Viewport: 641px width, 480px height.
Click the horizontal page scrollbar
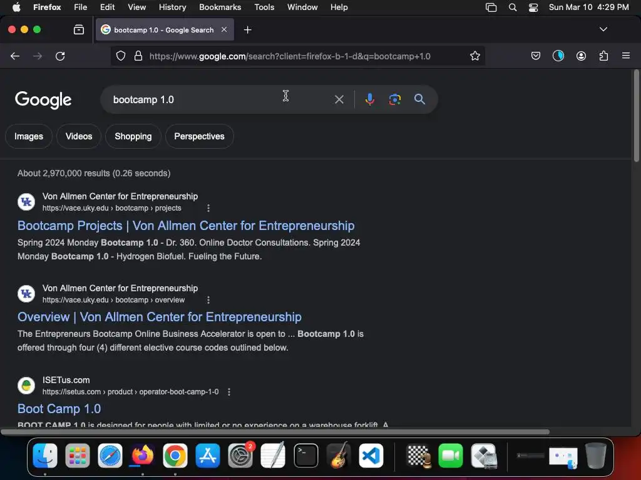tap(275, 431)
